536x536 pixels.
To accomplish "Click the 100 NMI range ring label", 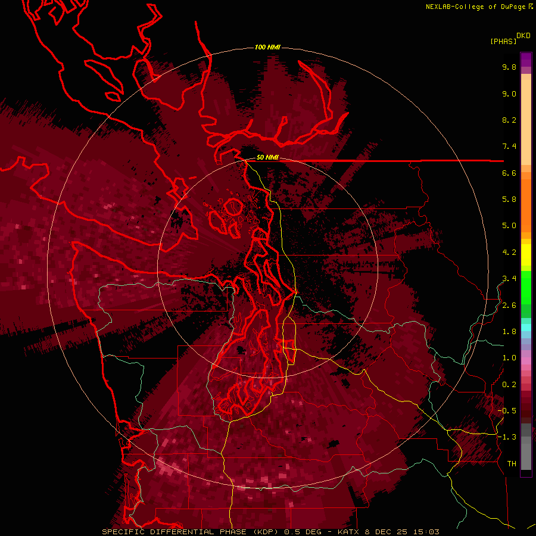I will pyautogui.click(x=267, y=47).
